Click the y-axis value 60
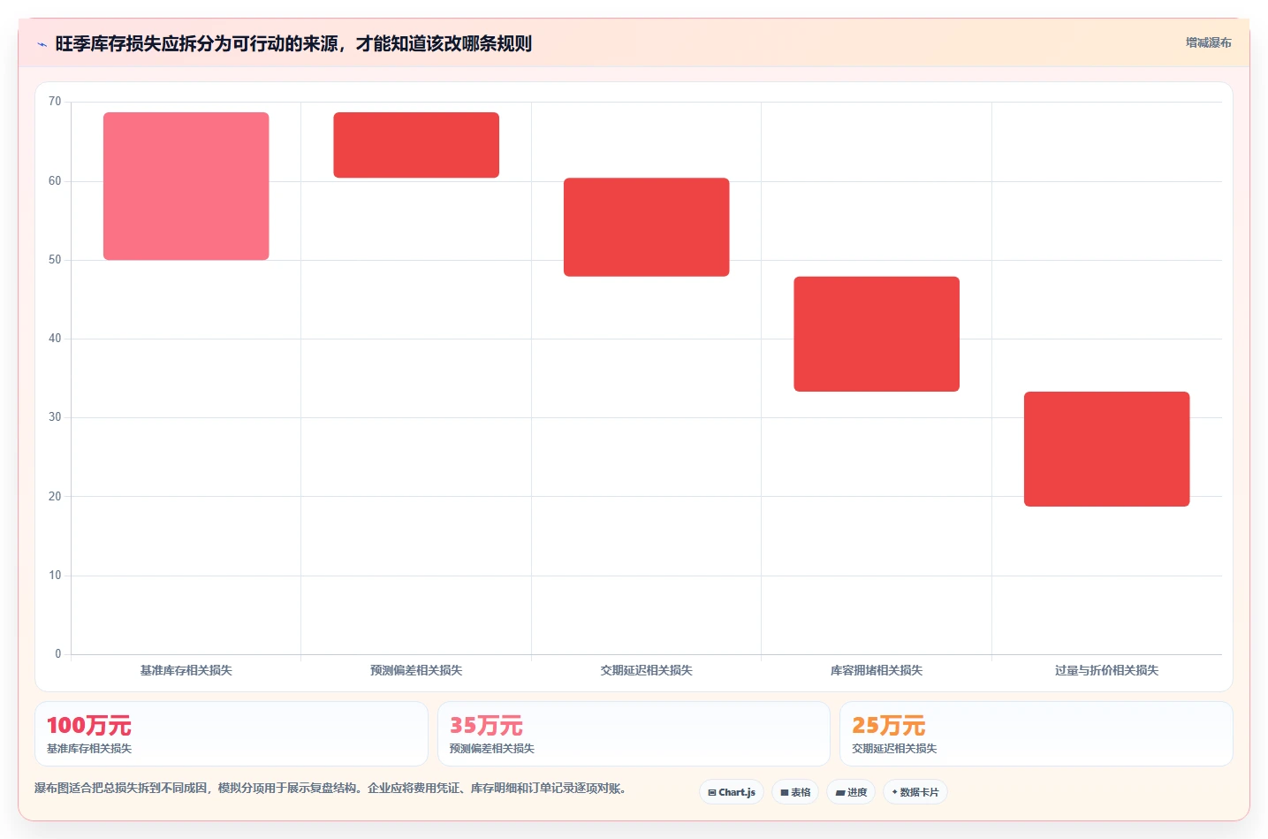Viewport: 1268px width, 839px height. click(x=55, y=181)
